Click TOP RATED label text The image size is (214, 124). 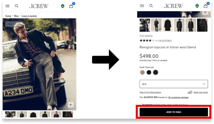[146, 36]
